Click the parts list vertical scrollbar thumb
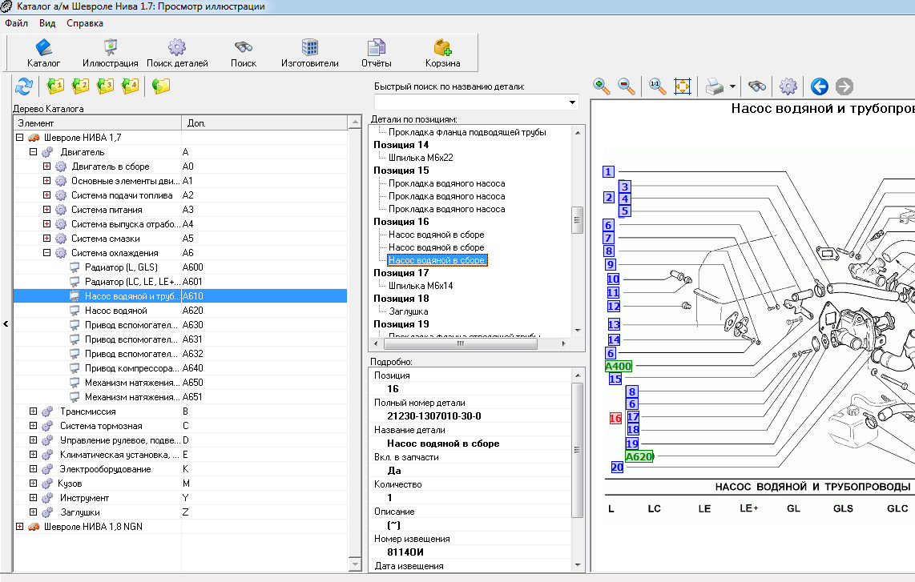 click(x=577, y=220)
